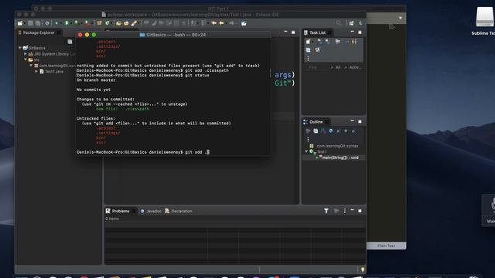The height and width of the screenshot is (278, 495).
Task: Click the Back navigation yellow arrow
Action: click(x=222, y=23)
